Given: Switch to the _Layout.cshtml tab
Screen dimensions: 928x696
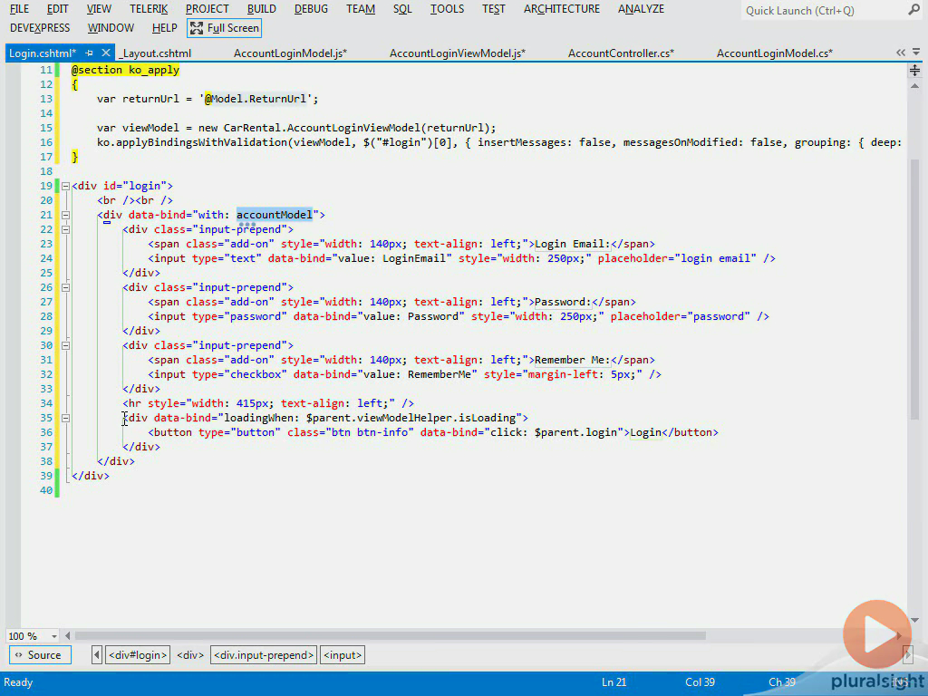Looking at the screenshot, I should click(155, 53).
